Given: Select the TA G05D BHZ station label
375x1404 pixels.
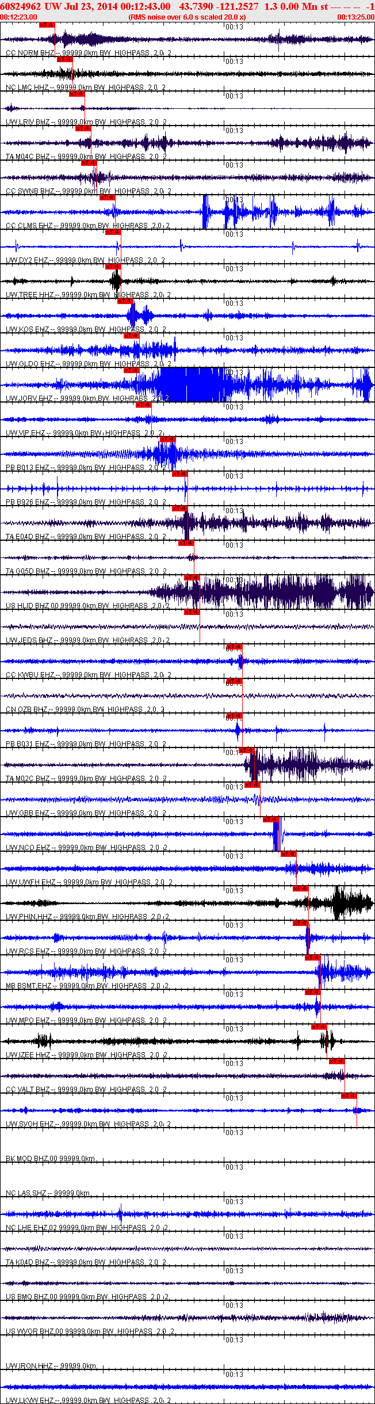Looking at the screenshot, I should (86, 571).
